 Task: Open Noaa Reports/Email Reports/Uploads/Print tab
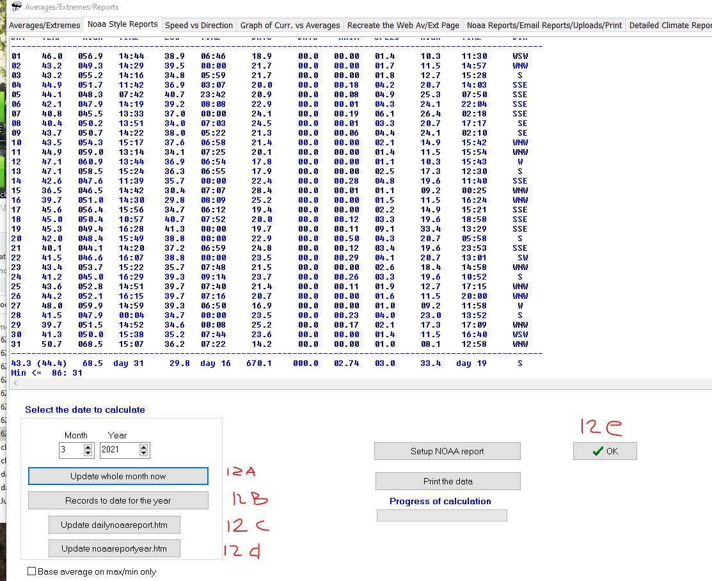(544, 26)
